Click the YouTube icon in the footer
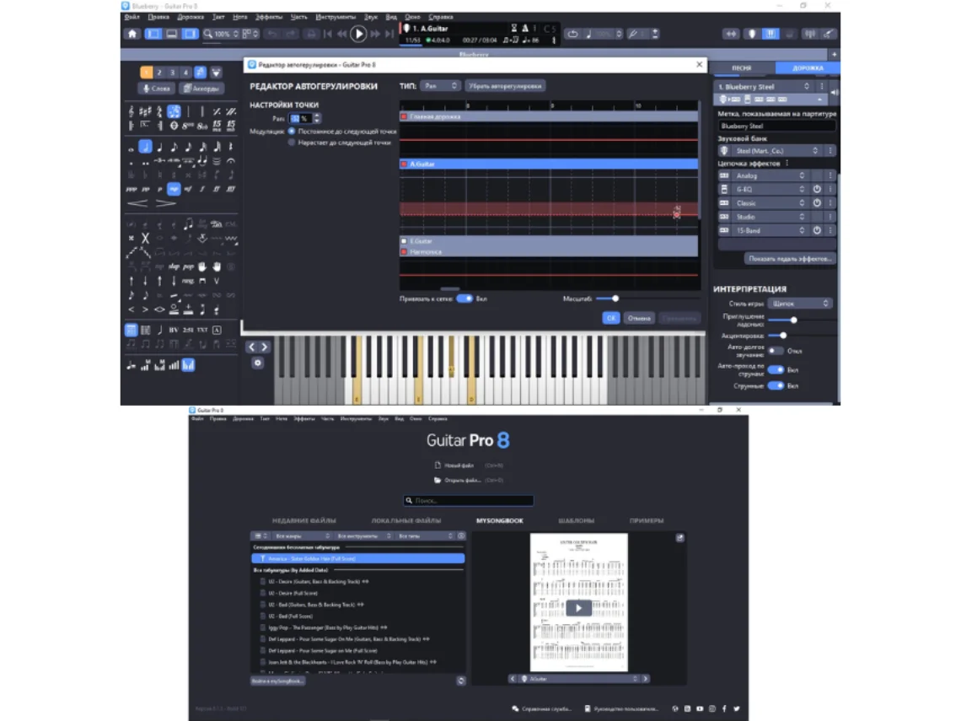Screen dimensions: 961x721 700,708
